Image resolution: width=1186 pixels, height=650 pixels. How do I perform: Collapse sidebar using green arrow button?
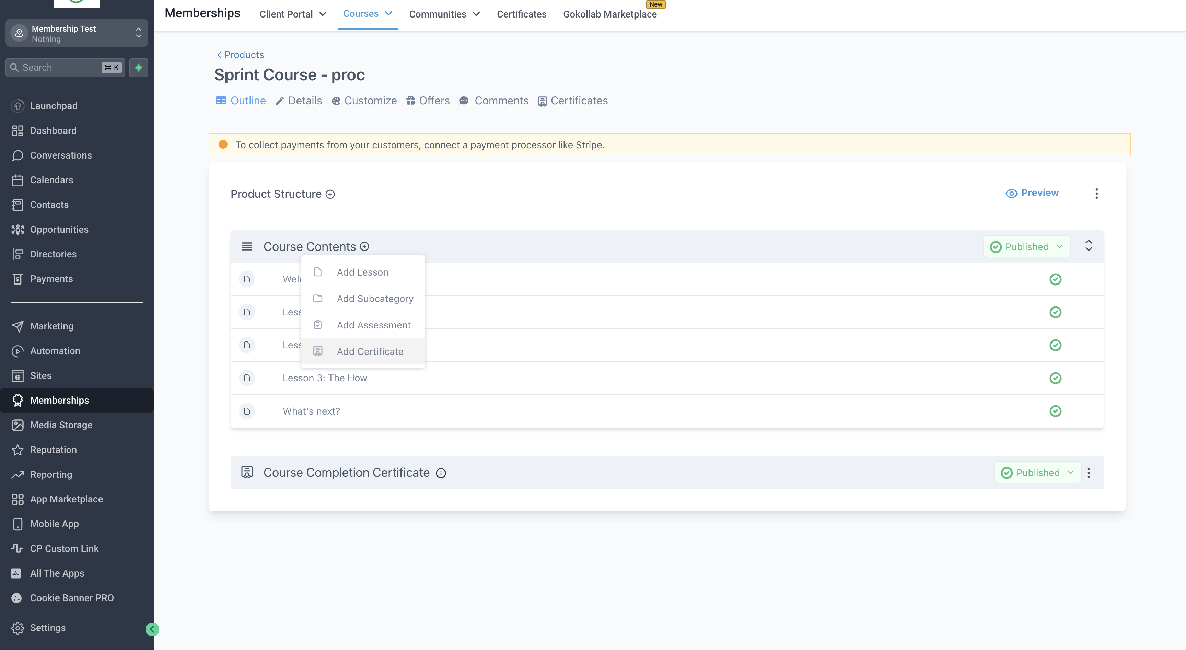click(x=152, y=629)
